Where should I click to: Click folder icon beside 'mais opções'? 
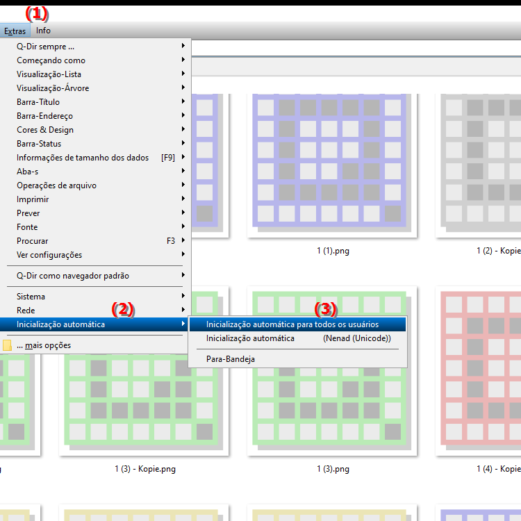(x=8, y=345)
